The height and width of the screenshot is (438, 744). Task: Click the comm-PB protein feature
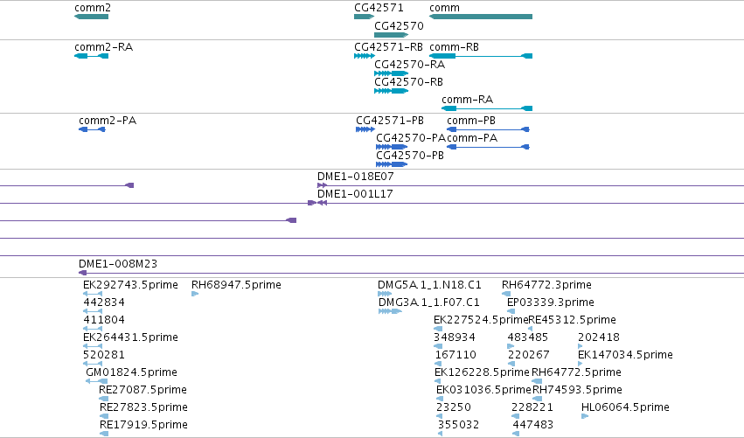click(x=488, y=129)
